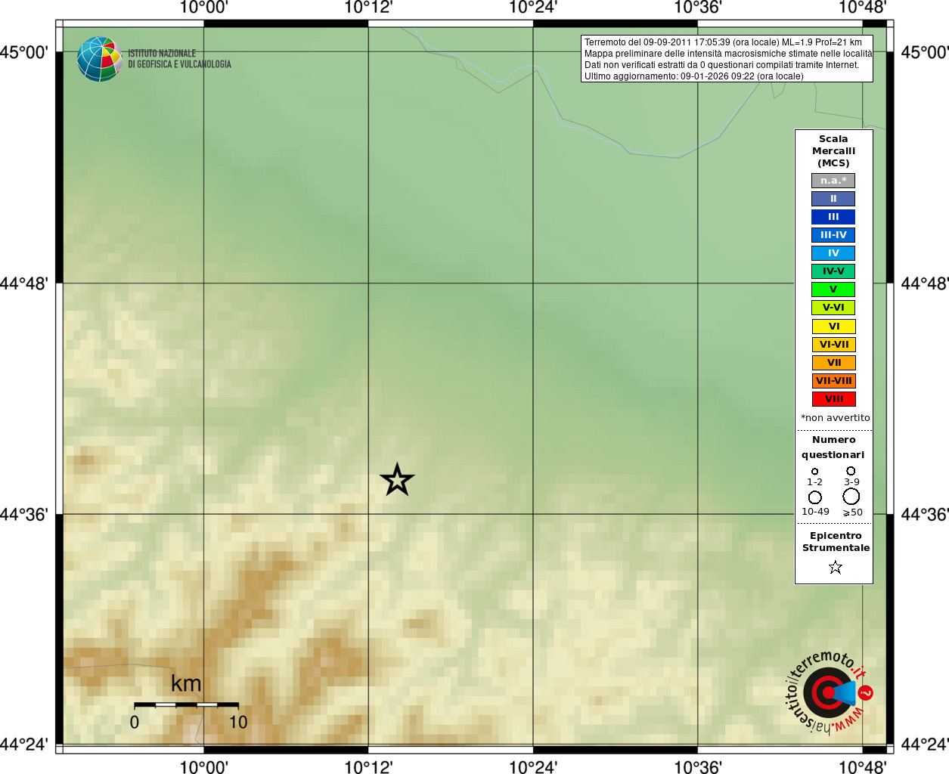The width and height of the screenshot is (949, 774).
Task: Click the yellow intensity VI swatch
Action: point(834,327)
